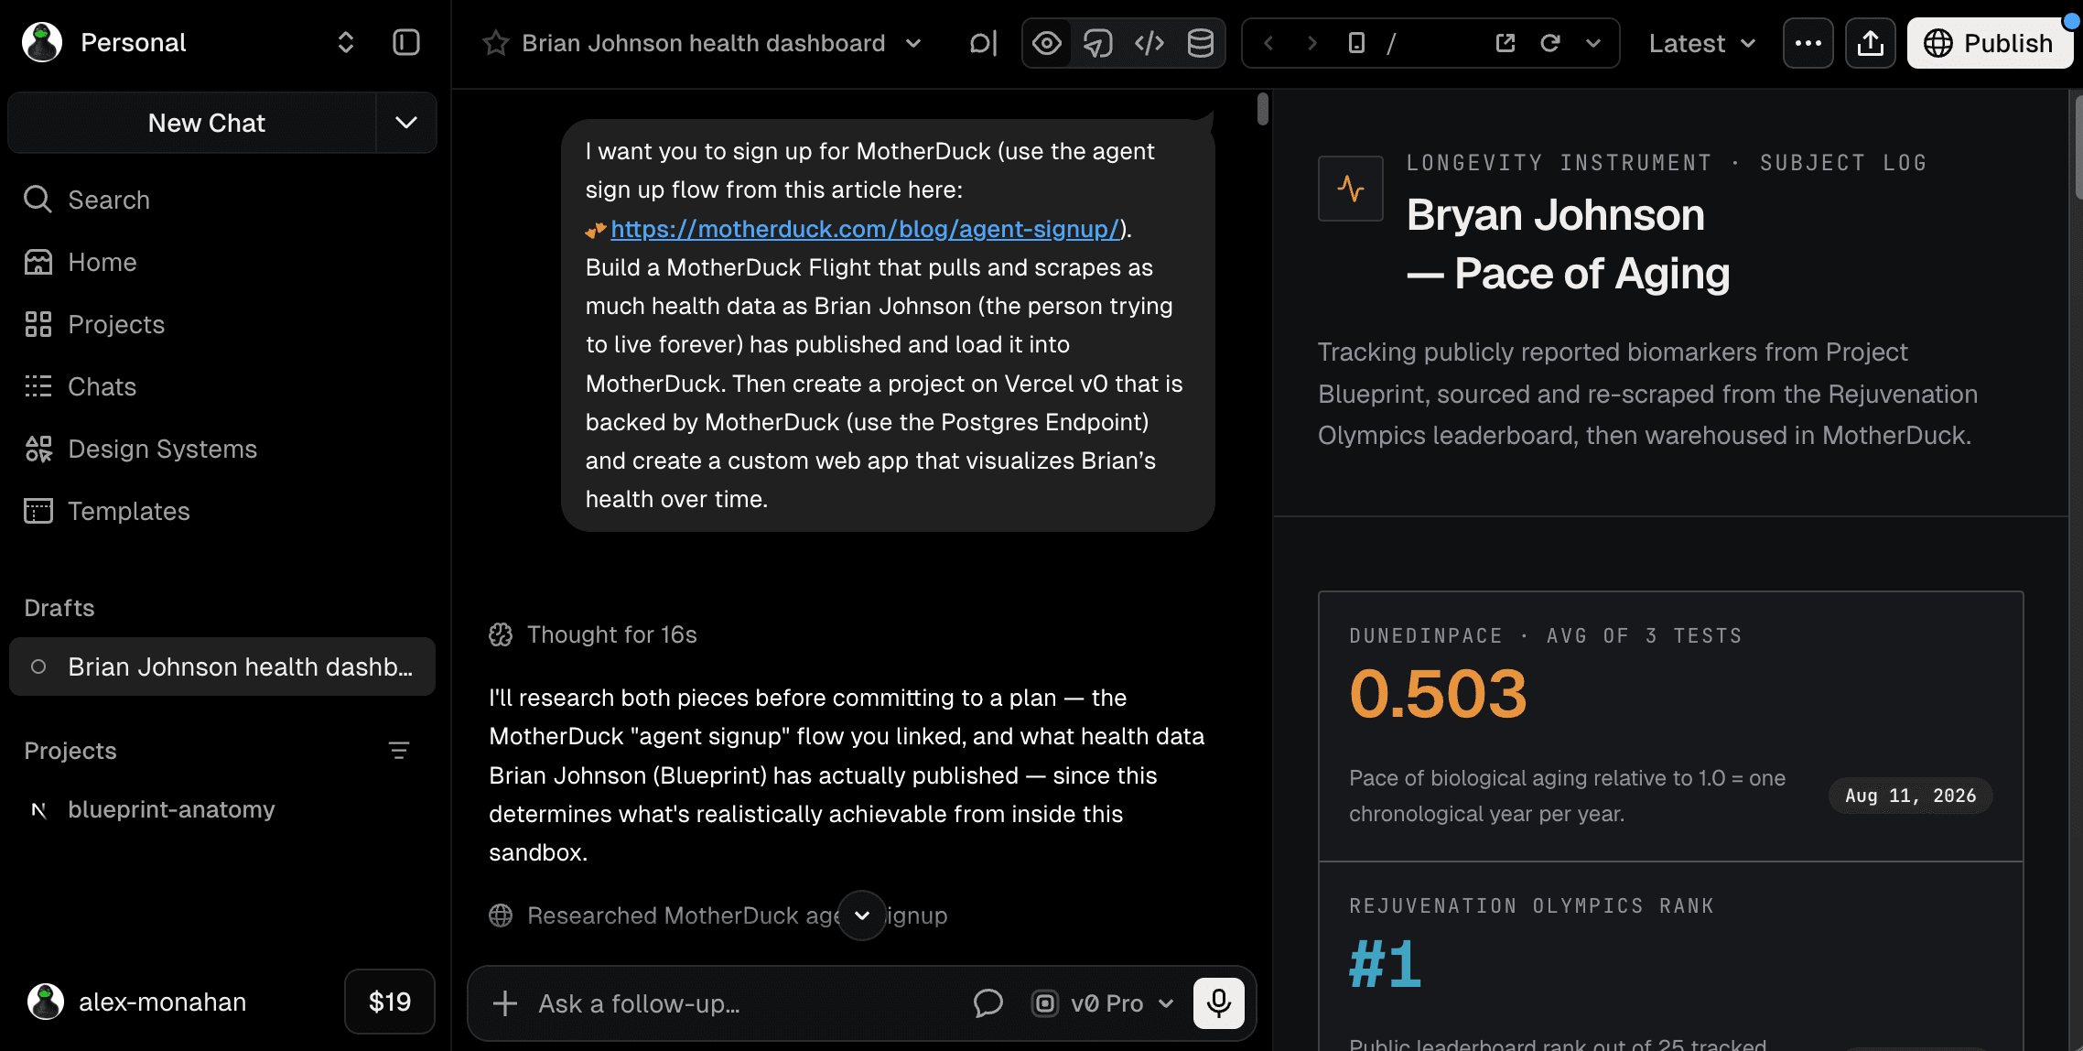Click the Ask a follow-up input
This screenshot has height=1051, width=2083.
tap(741, 1003)
